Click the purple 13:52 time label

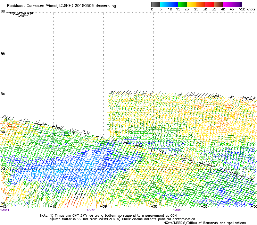[x=178, y=210]
